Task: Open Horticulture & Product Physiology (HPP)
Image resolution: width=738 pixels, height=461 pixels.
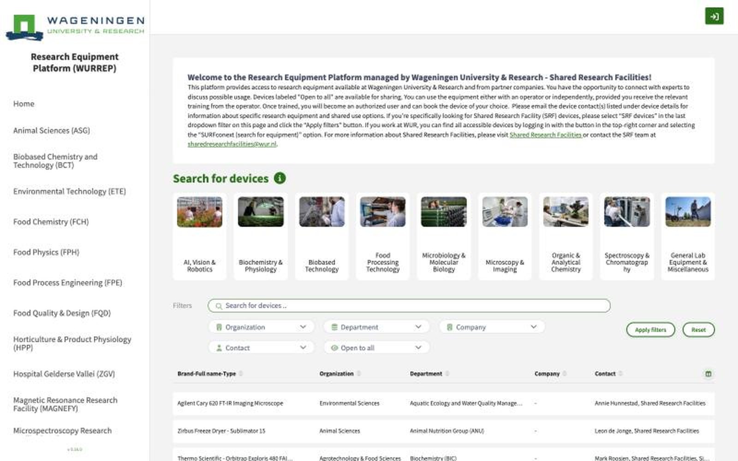Action: pos(72,343)
